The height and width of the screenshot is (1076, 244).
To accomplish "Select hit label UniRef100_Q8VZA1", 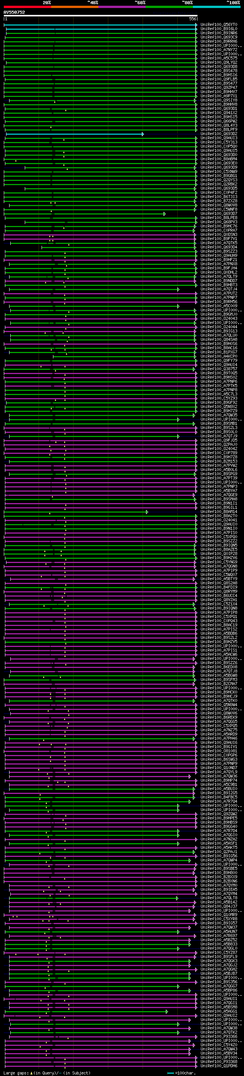I will coord(218,599).
